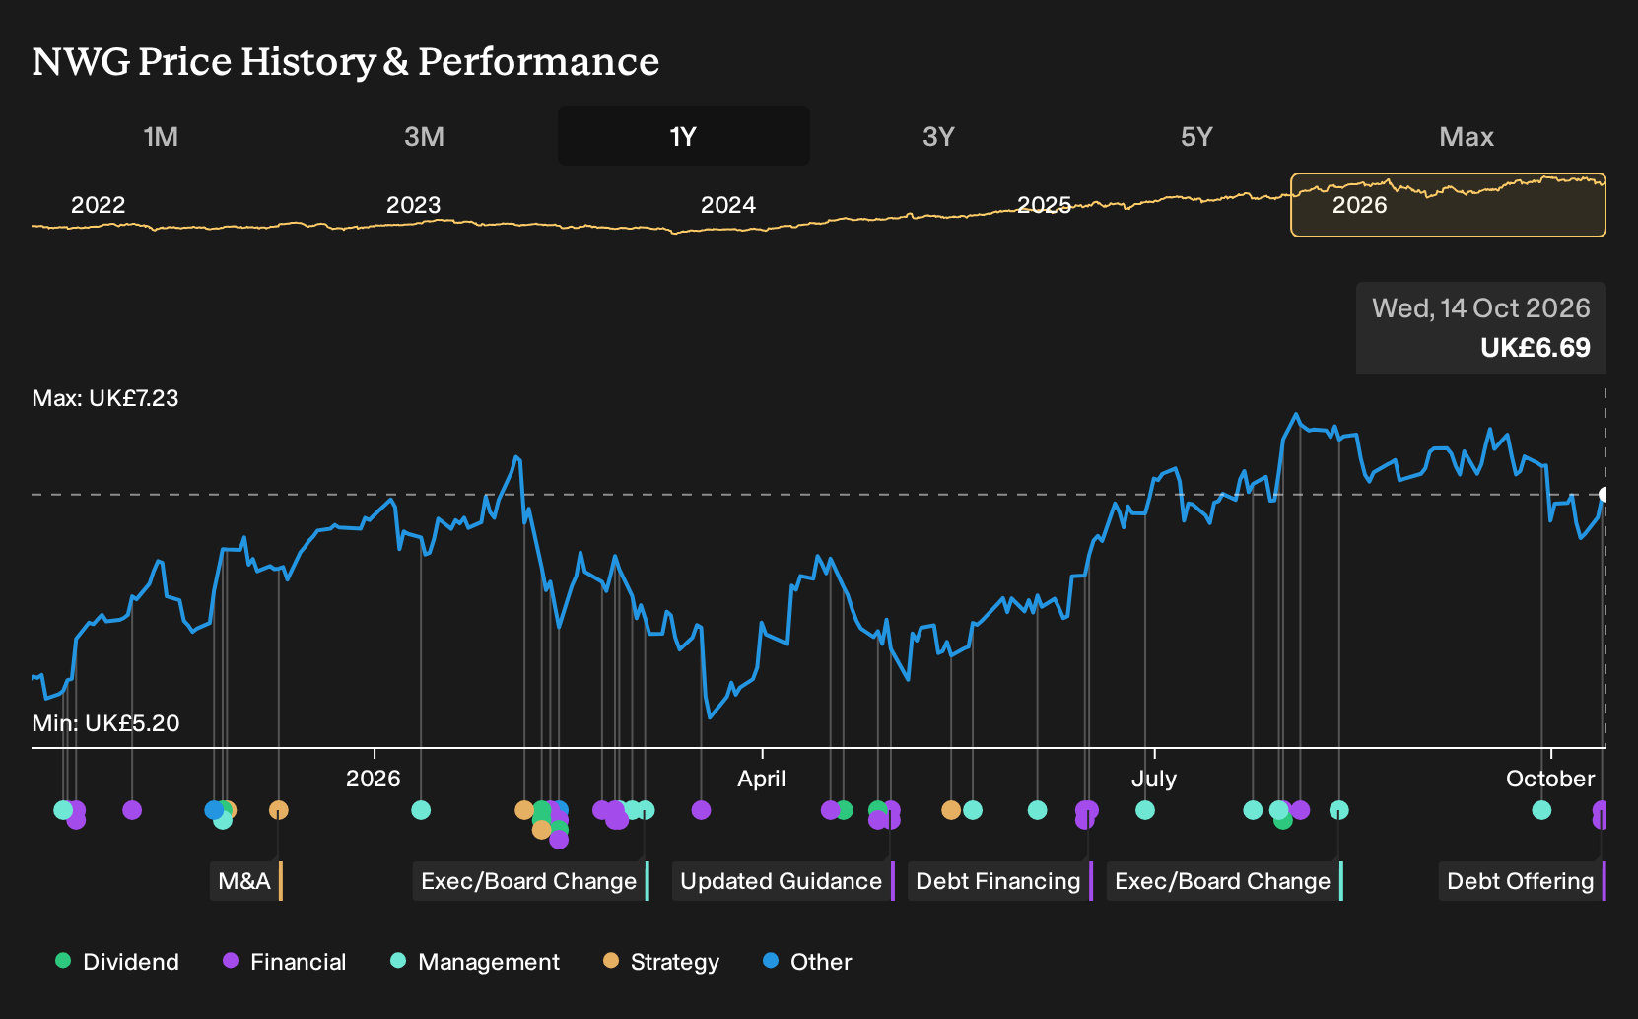Jump to 2022 on overview timeline
The image size is (1638, 1019).
[99, 205]
